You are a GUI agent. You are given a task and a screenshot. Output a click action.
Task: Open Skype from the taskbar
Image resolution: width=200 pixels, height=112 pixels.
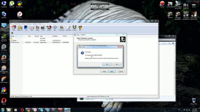point(42,110)
